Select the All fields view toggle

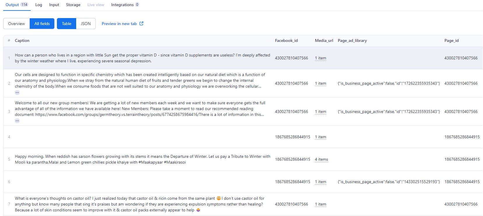coord(42,24)
